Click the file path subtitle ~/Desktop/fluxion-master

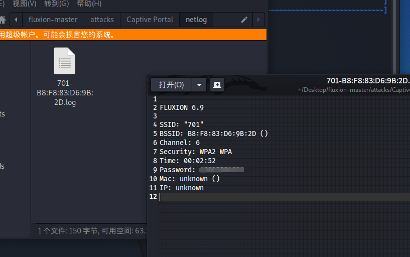coord(354,90)
